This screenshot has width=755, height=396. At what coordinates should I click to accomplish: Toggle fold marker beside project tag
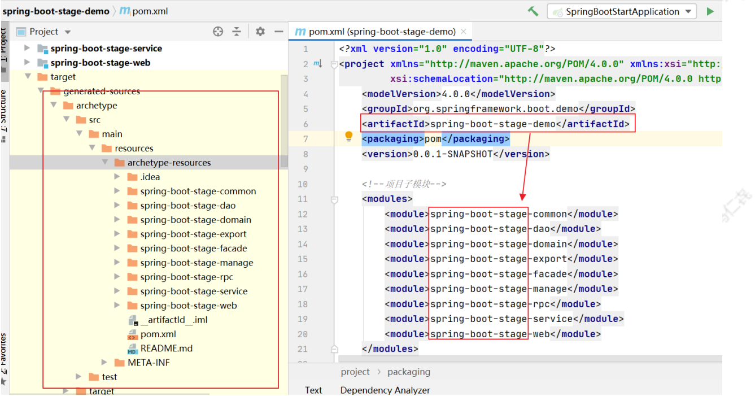(334, 64)
